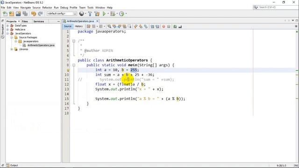Close the Projects tab

[19, 21]
